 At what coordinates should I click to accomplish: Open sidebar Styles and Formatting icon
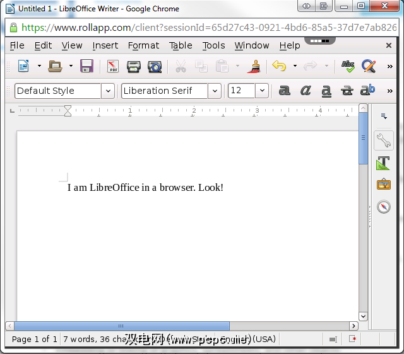click(383, 163)
